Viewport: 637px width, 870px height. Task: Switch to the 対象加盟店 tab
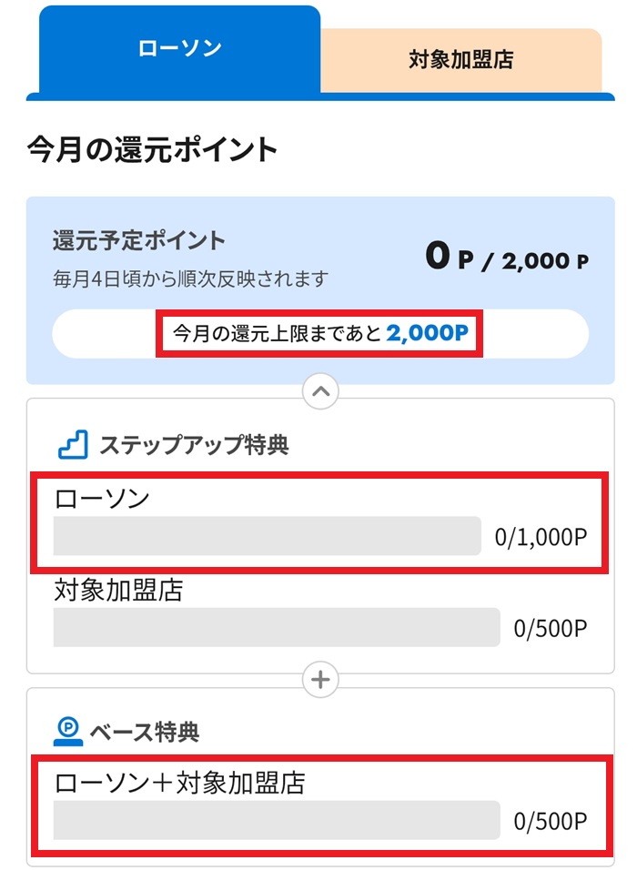(460, 60)
